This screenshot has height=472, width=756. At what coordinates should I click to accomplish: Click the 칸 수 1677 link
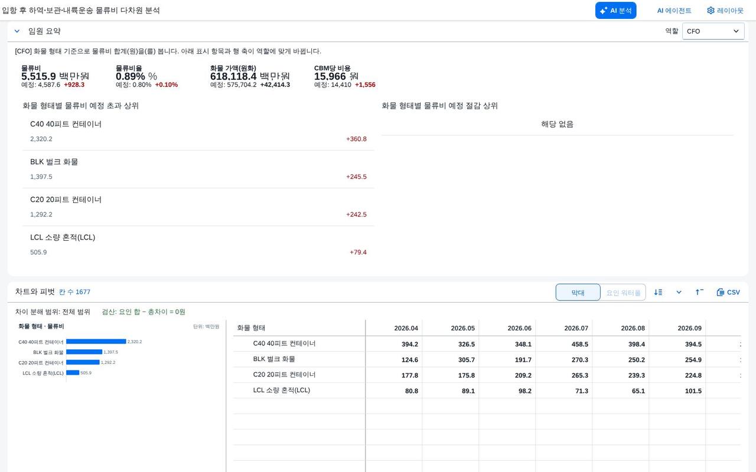click(x=74, y=292)
